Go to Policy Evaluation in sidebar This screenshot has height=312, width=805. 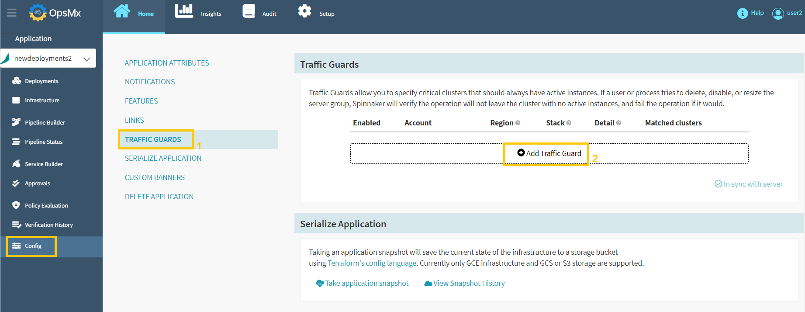tap(46, 205)
